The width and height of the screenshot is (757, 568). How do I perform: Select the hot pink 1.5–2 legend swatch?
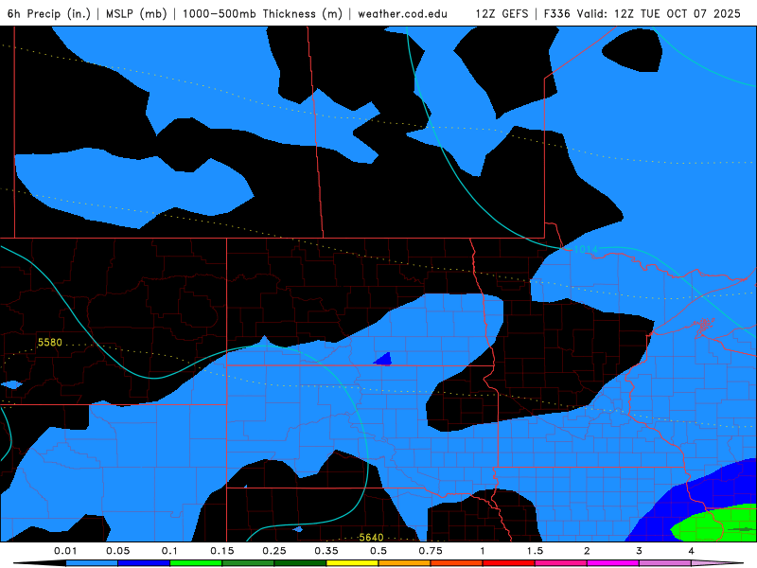(x=561, y=563)
